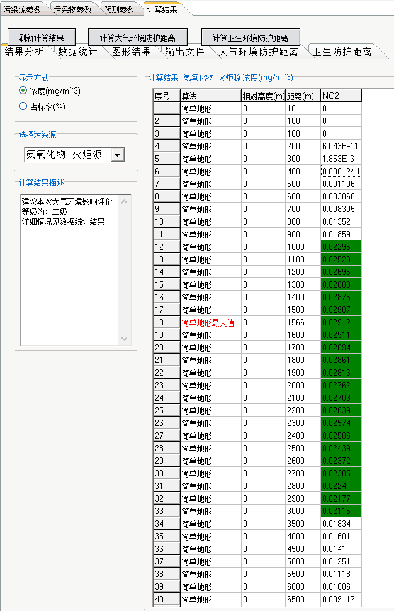
Task: Select row header number 25
Action: click(x=166, y=410)
